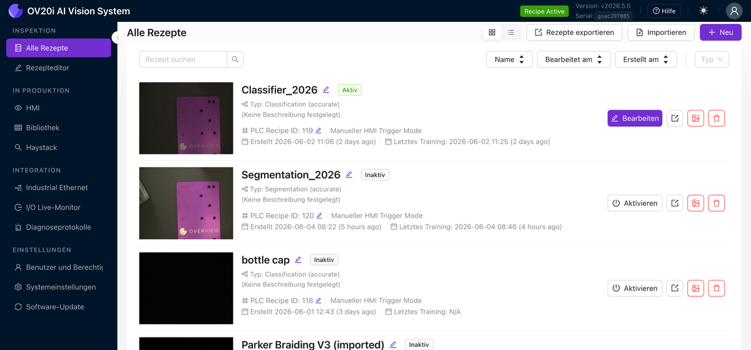Open Alle Rezepte in sidebar
This screenshot has width=751, height=350.
[59, 48]
